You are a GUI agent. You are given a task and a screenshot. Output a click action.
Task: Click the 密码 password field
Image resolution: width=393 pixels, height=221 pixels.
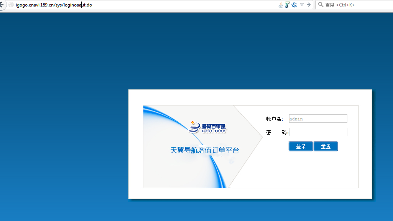coord(318,132)
